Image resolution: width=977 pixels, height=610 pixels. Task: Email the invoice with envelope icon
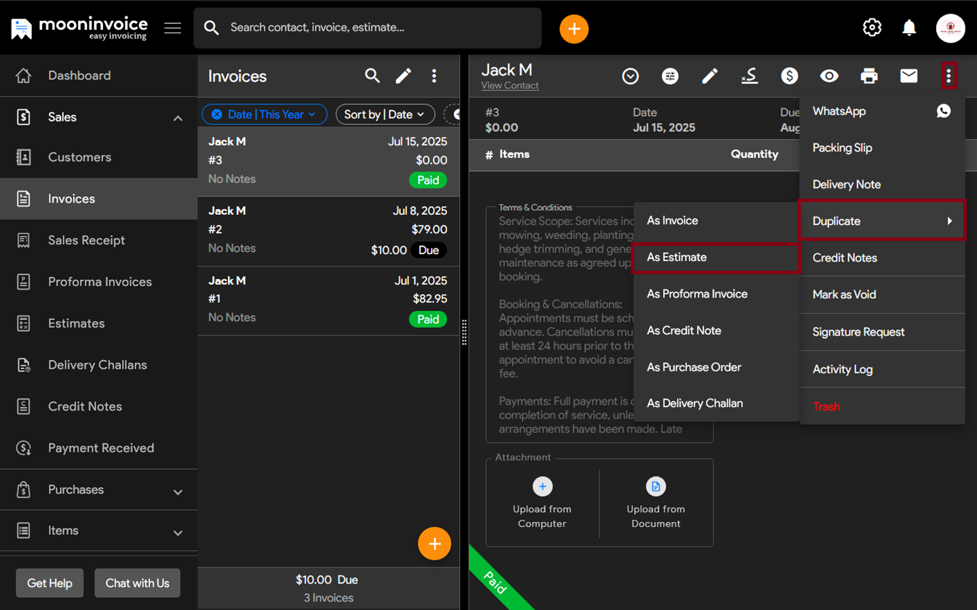[908, 76]
